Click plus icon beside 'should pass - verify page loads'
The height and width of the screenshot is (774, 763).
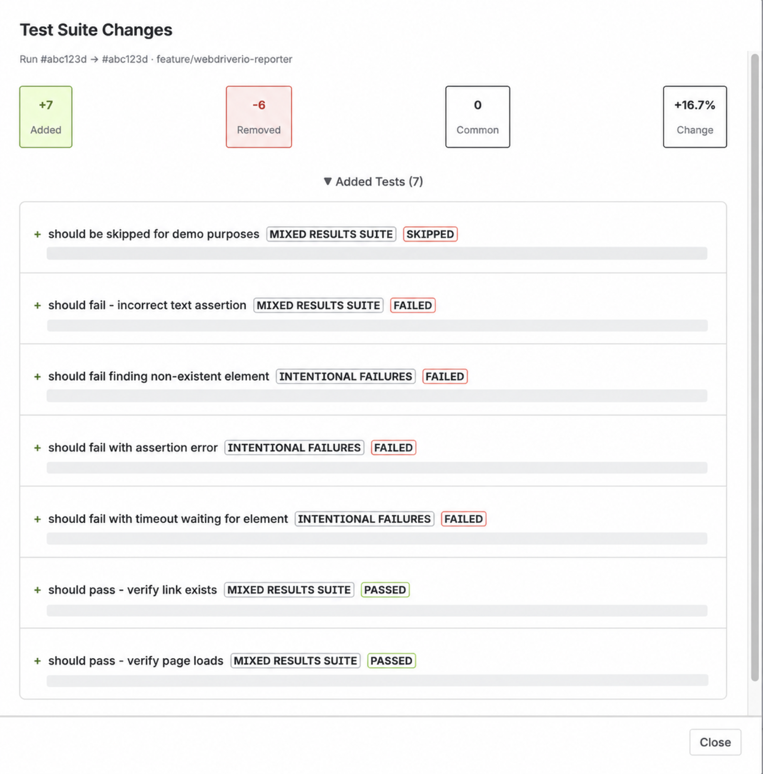(x=37, y=661)
